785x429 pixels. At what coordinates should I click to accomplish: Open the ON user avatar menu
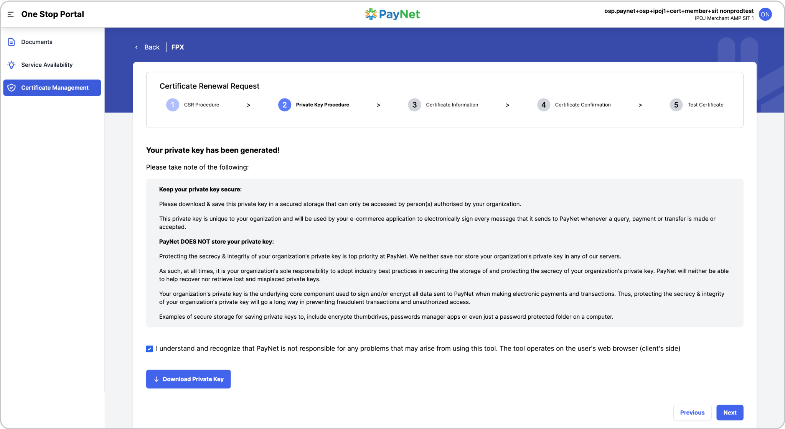tap(765, 14)
